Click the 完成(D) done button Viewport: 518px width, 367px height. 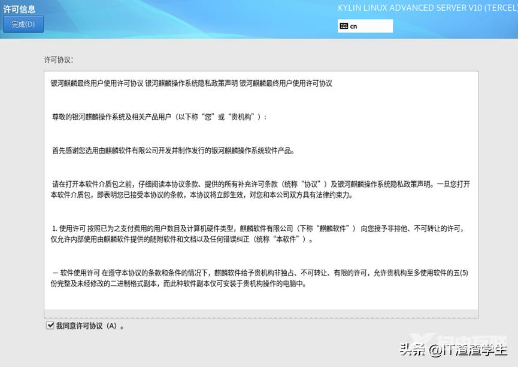click(23, 25)
